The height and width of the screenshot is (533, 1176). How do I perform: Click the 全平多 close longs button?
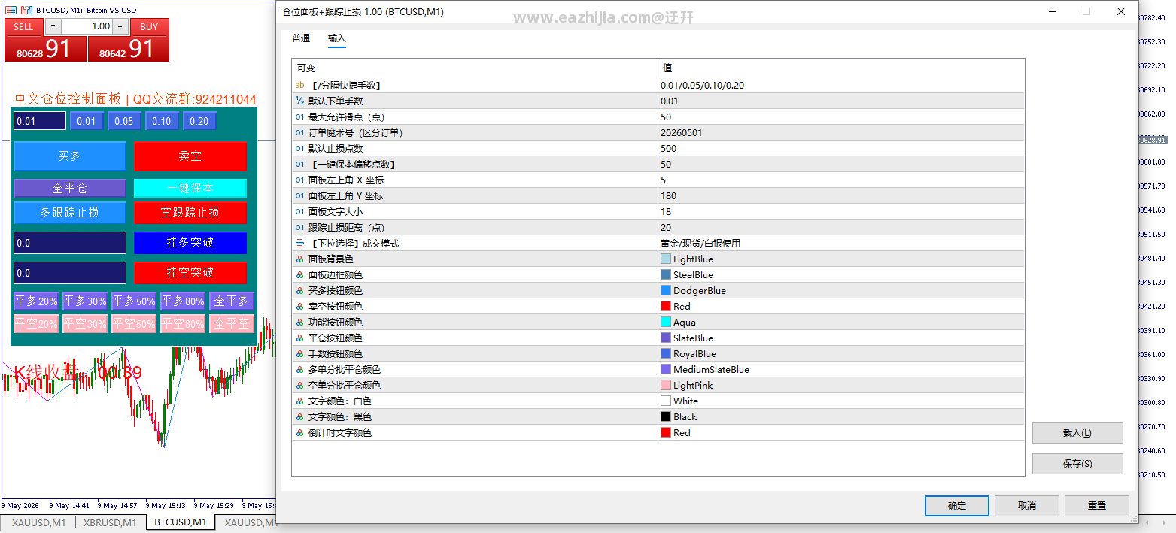point(232,301)
